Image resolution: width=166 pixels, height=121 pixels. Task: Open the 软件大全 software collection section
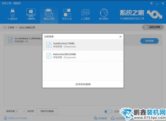click(67, 14)
